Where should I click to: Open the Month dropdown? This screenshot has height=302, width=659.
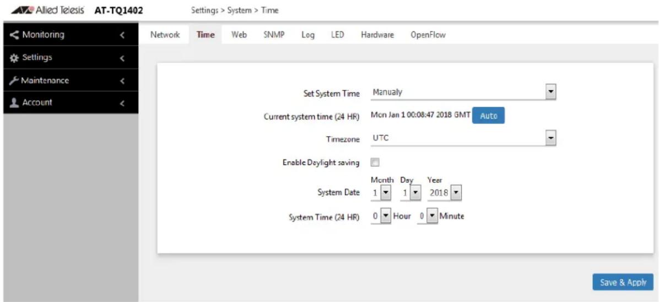pos(382,193)
